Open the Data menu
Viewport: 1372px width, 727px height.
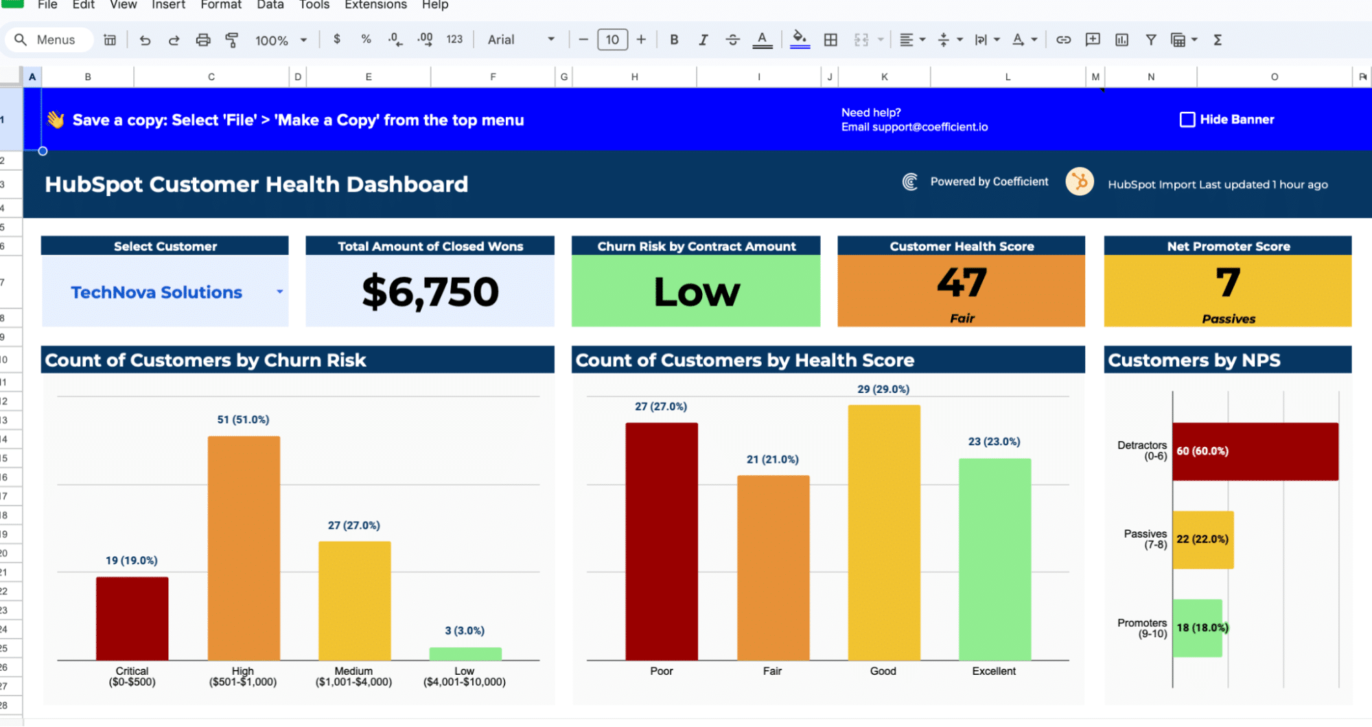[270, 5]
